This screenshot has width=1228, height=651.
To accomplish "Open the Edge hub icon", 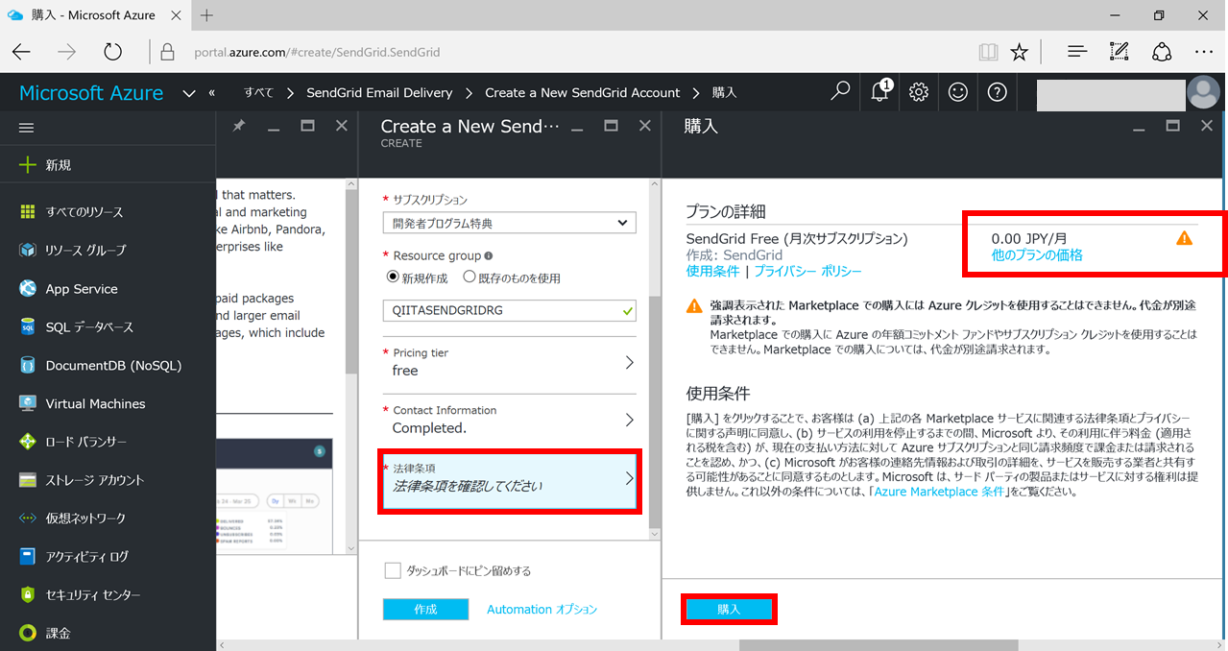I will coord(1077,52).
